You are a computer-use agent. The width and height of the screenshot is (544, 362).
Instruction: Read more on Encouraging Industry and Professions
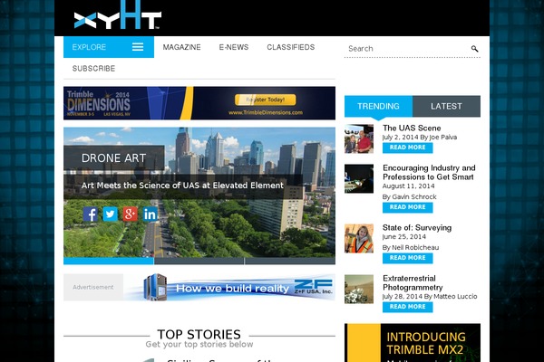pyautogui.click(x=408, y=207)
